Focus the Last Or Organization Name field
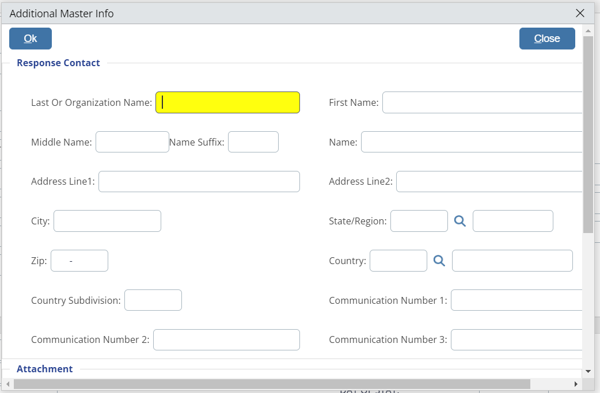Viewport: 600px width, 393px height. tap(227, 102)
